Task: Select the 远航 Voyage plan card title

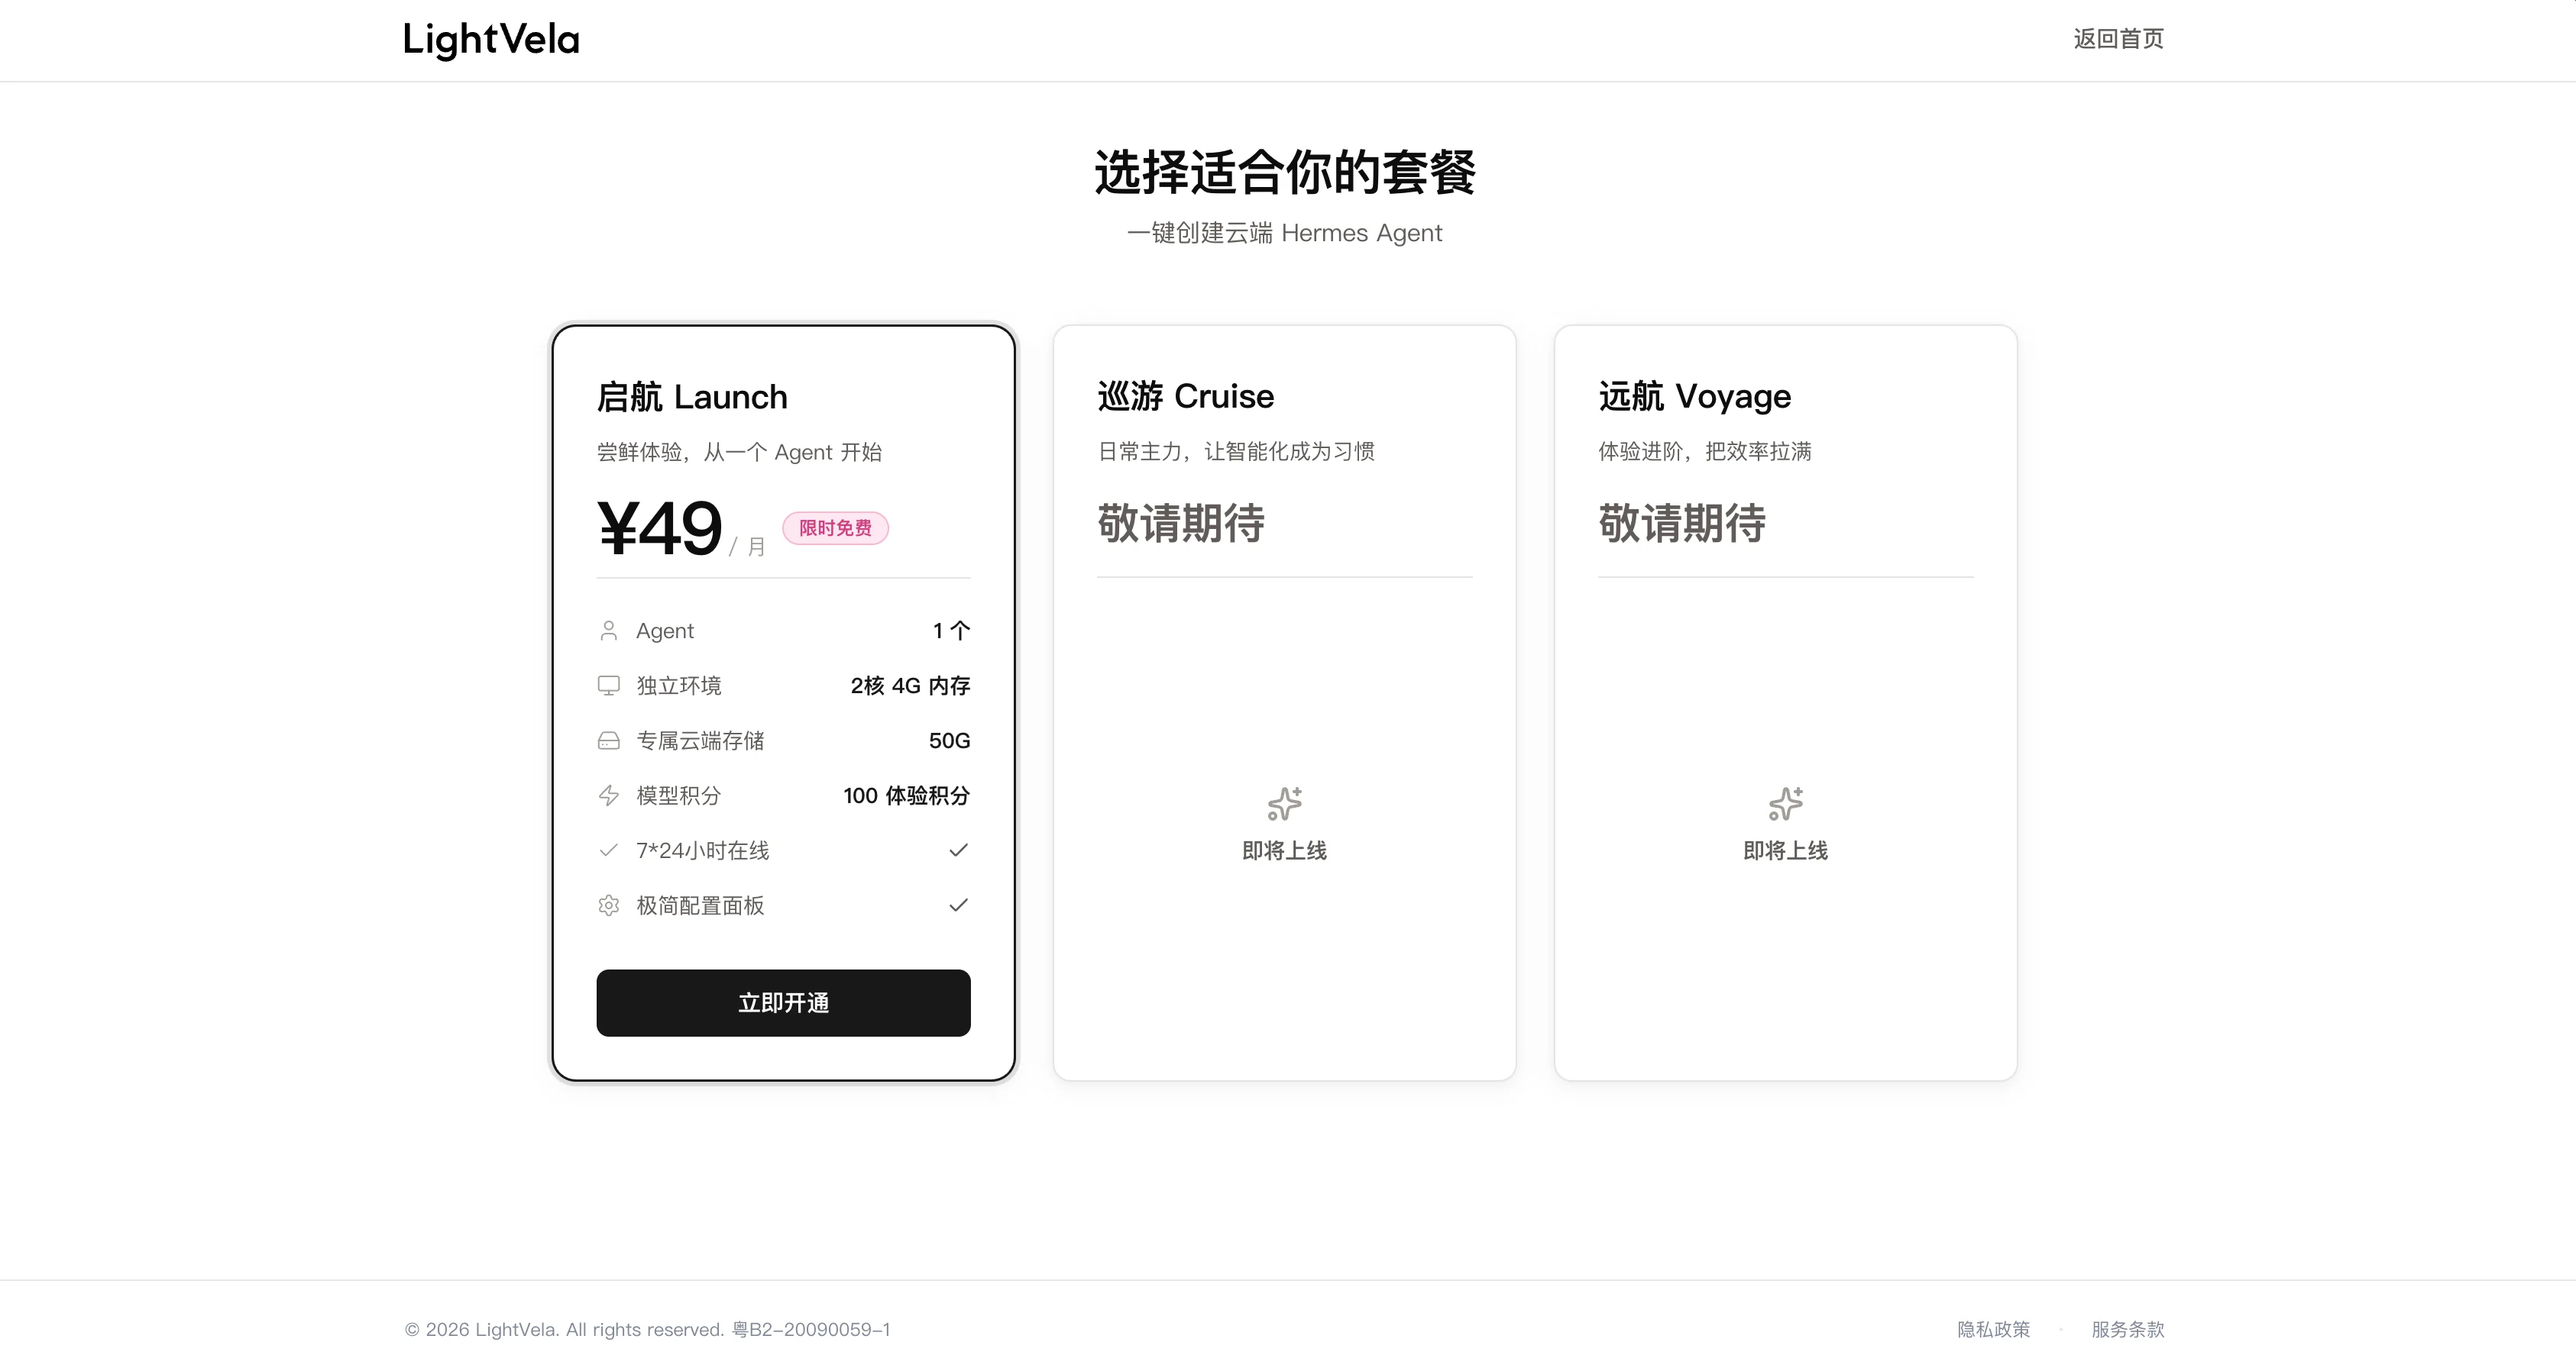Action: (1695, 395)
